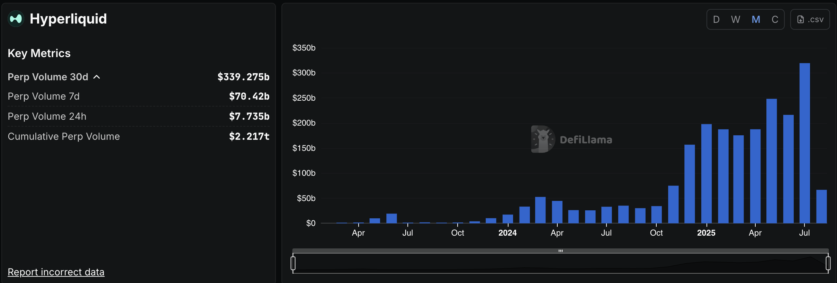The image size is (837, 283).
Task: Switch chart to Cumulative (C) view
Action: 775,19
